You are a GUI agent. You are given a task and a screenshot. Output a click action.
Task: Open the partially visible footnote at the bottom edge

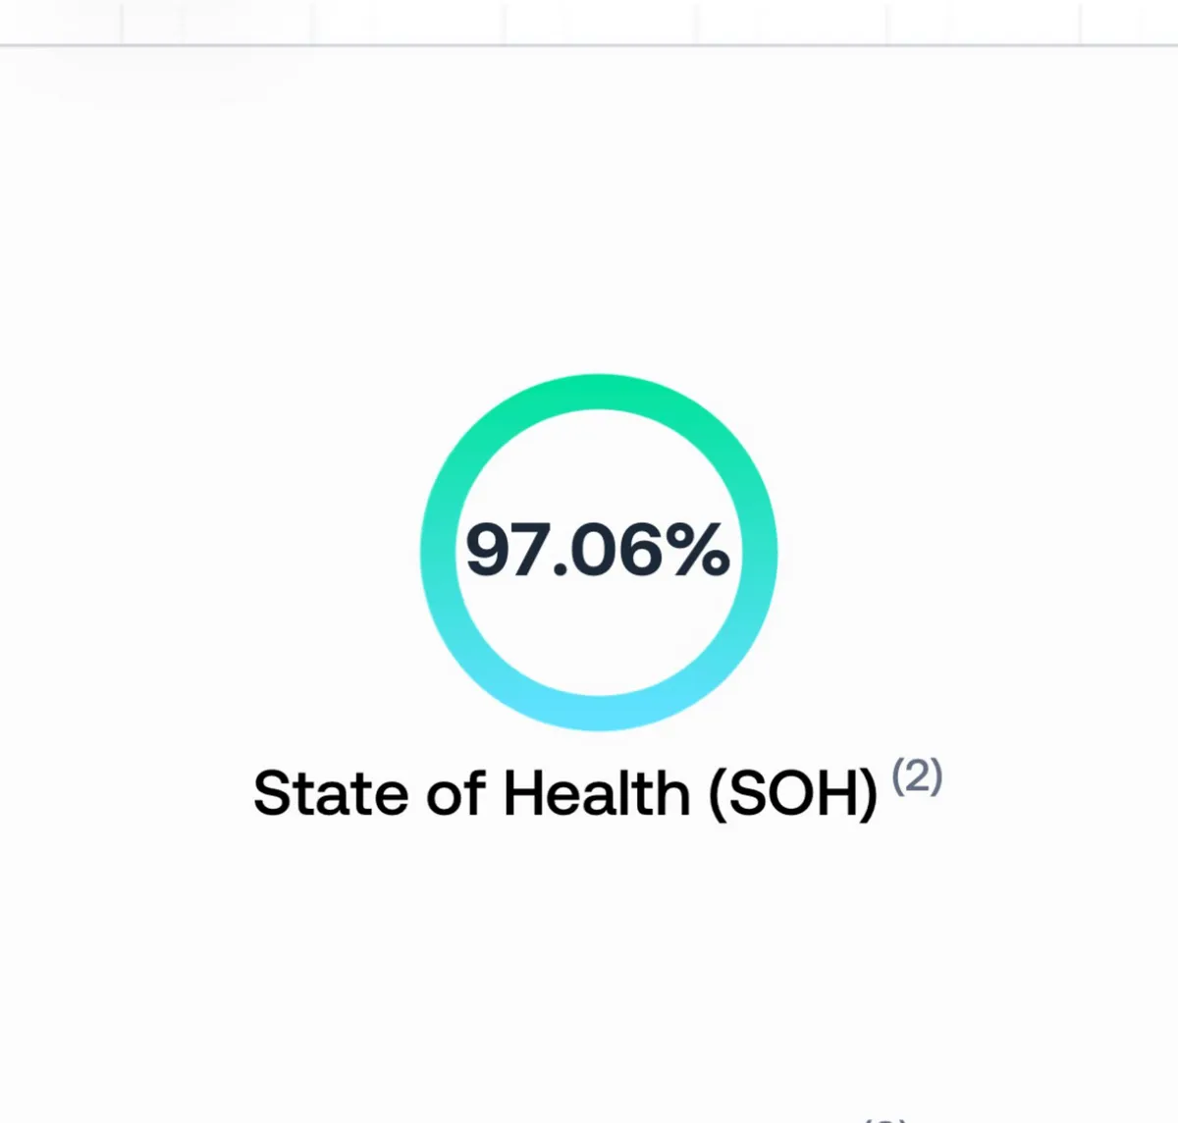(885, 1119)
